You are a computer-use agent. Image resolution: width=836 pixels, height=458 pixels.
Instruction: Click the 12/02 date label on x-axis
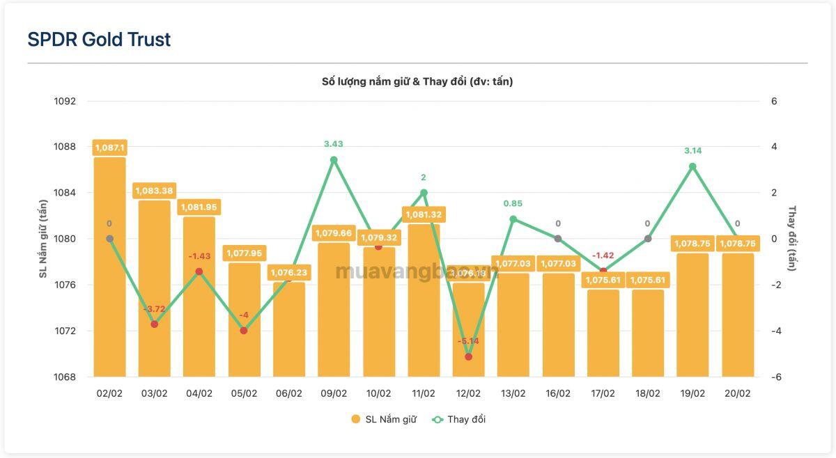pos(468,393)
